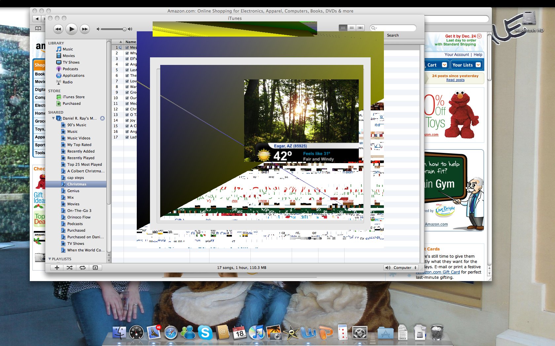Show the artwork viewer panel button

95,268
